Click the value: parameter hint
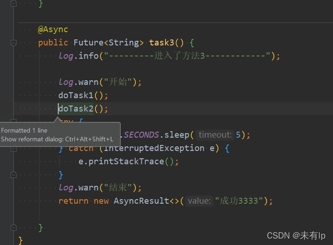333x245 pixels. click(199, 201)
